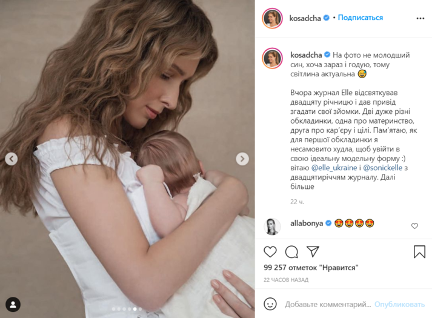Like the post with the heart icon
The width and height of the screenshot is (432, 318).
click(x=270, y=251)
